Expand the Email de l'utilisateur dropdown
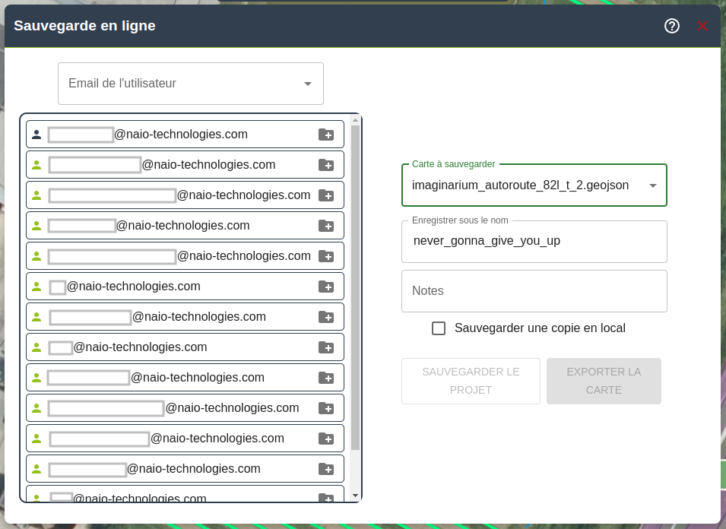 coord(308,84)
